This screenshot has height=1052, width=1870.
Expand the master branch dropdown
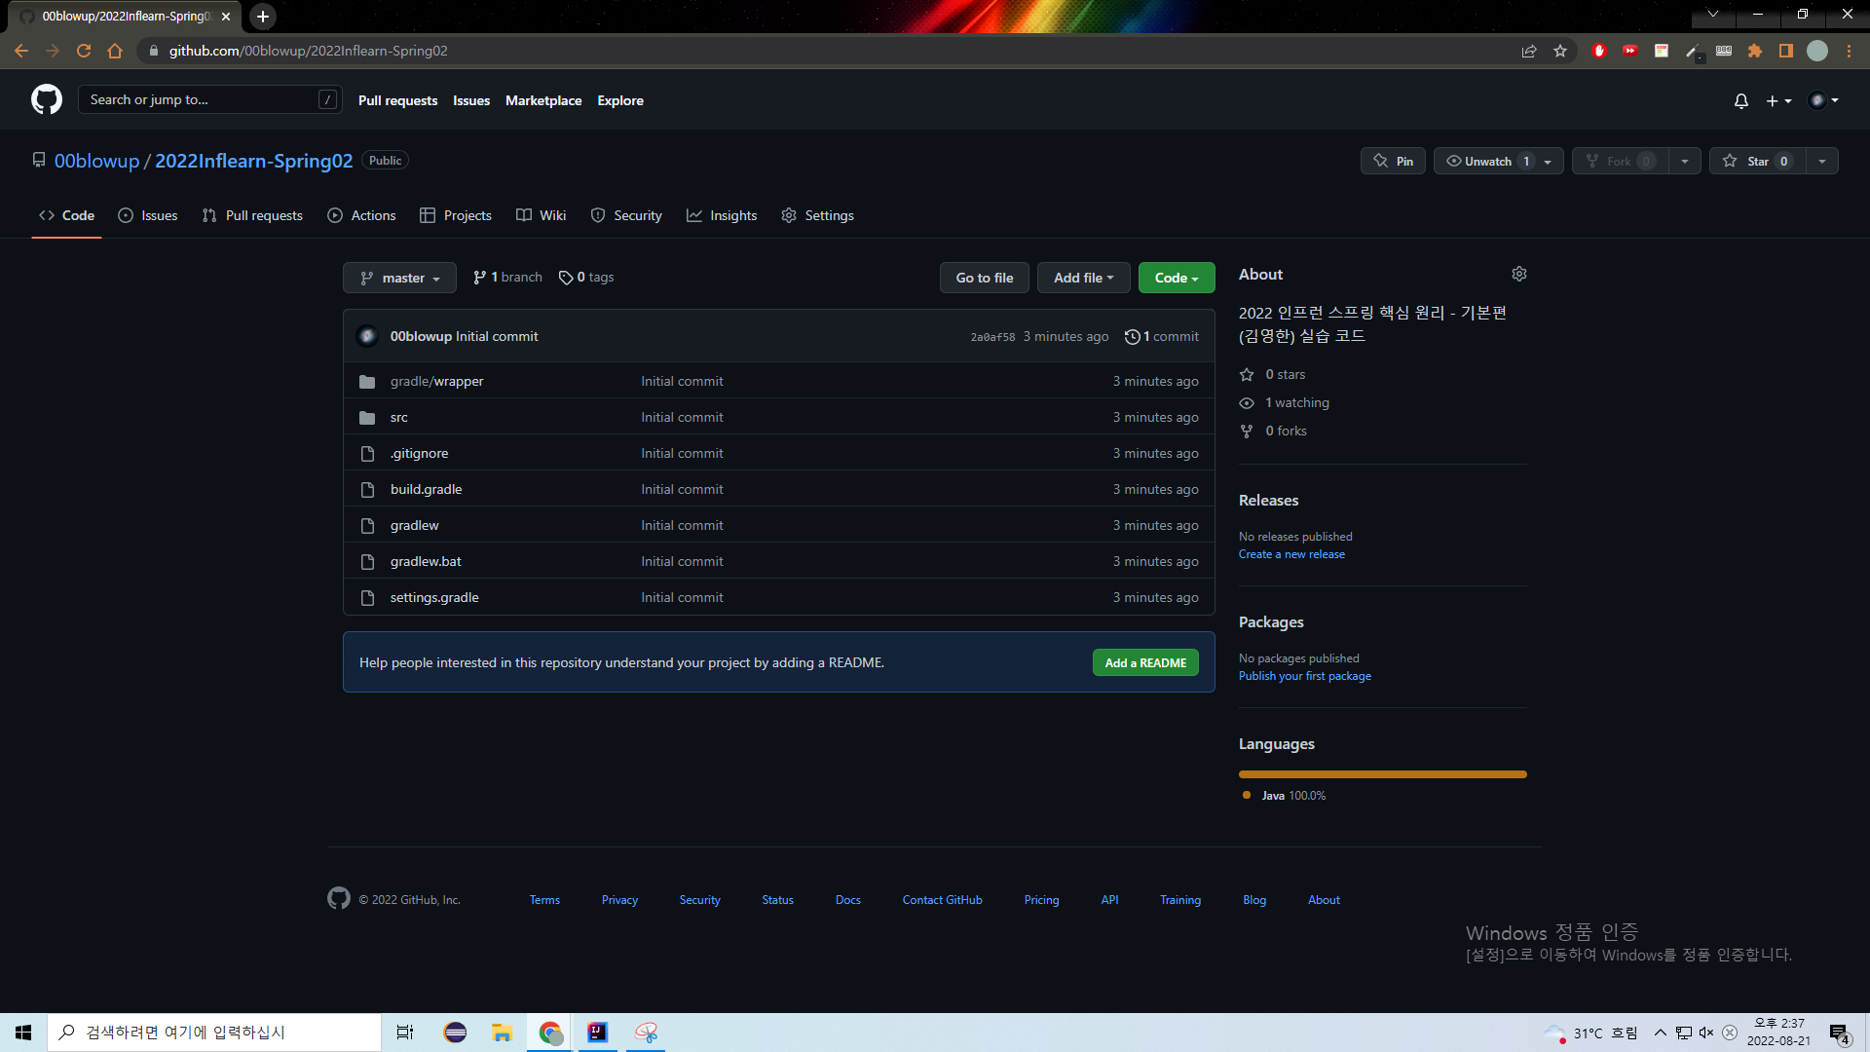[x=399, y=278]
